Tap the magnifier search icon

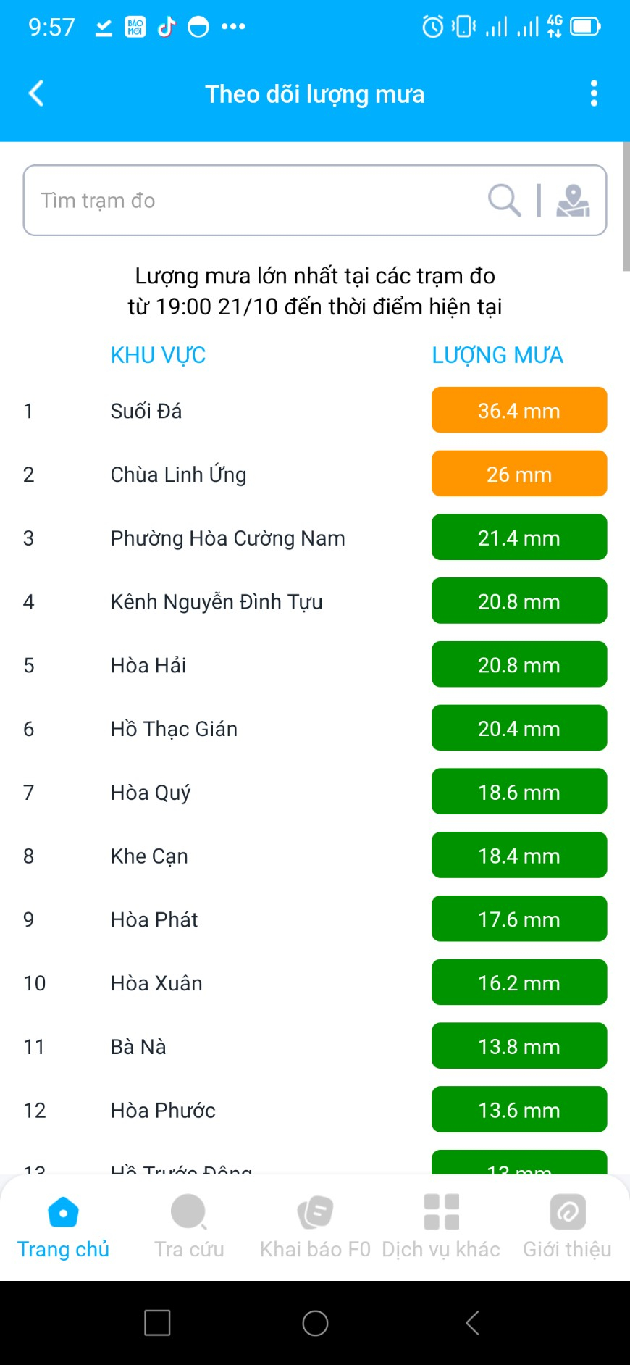[505, 200]
